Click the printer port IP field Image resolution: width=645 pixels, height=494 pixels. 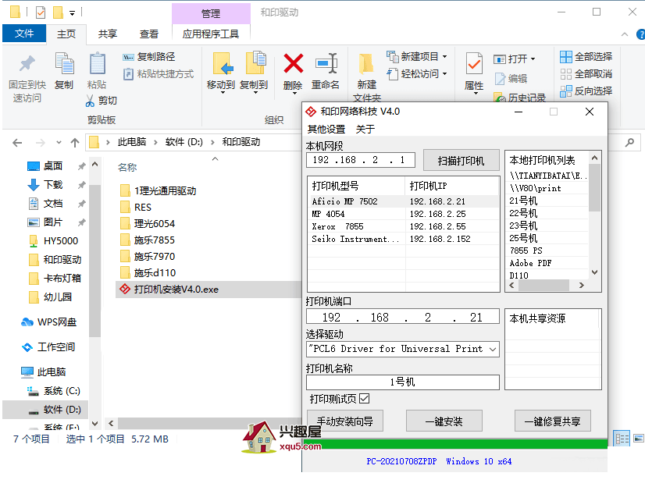point(403,318)
